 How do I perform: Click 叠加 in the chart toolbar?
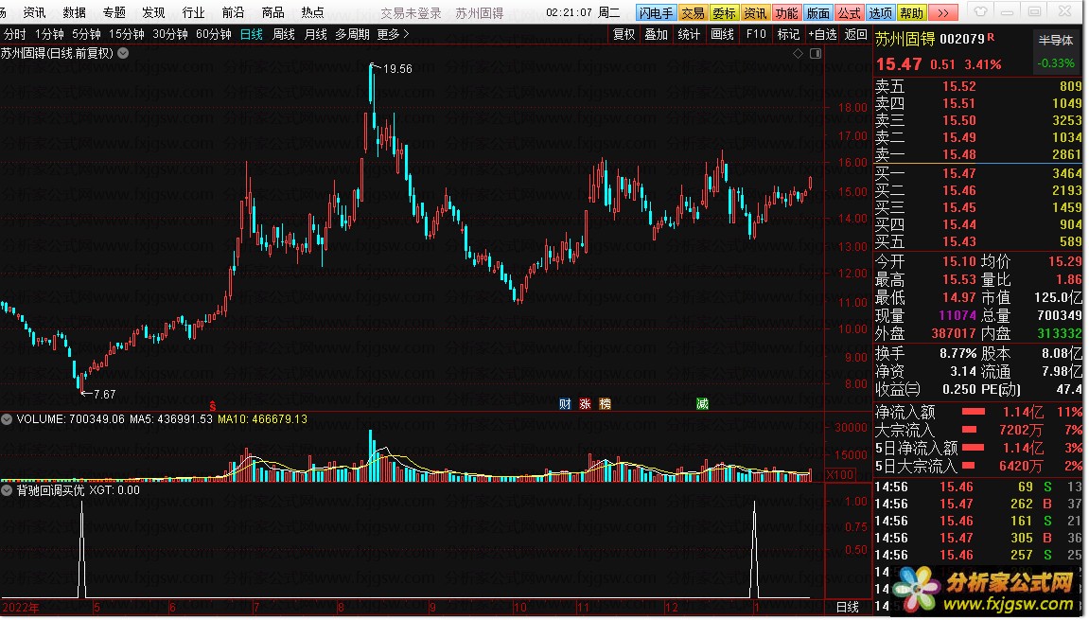[x=656, y=34]
